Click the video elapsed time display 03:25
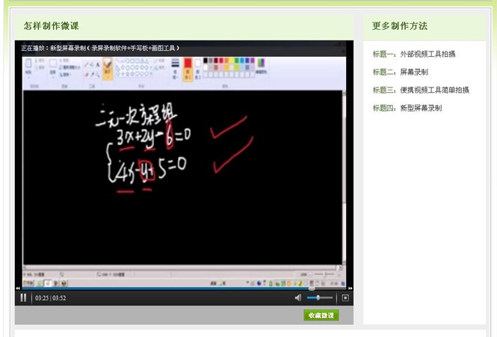Image resolution: width=497 pixels, height=337 pixels. tap(42, 297)
